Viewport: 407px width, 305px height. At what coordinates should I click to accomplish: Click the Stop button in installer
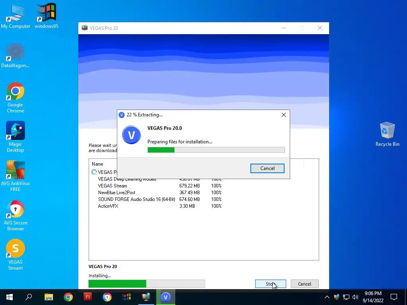pos(270,284)
